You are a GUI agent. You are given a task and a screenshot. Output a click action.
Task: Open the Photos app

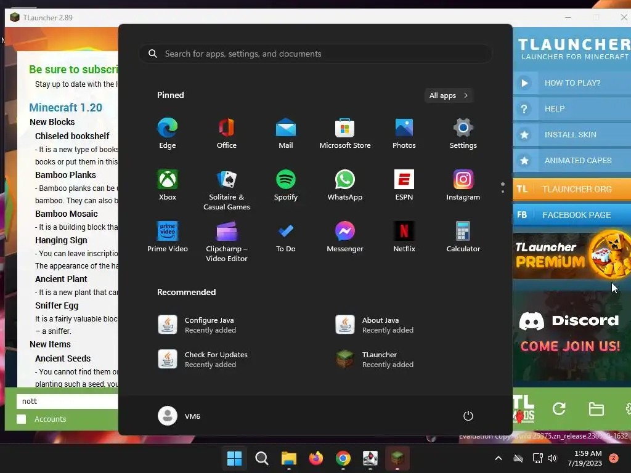pos(404,134)
